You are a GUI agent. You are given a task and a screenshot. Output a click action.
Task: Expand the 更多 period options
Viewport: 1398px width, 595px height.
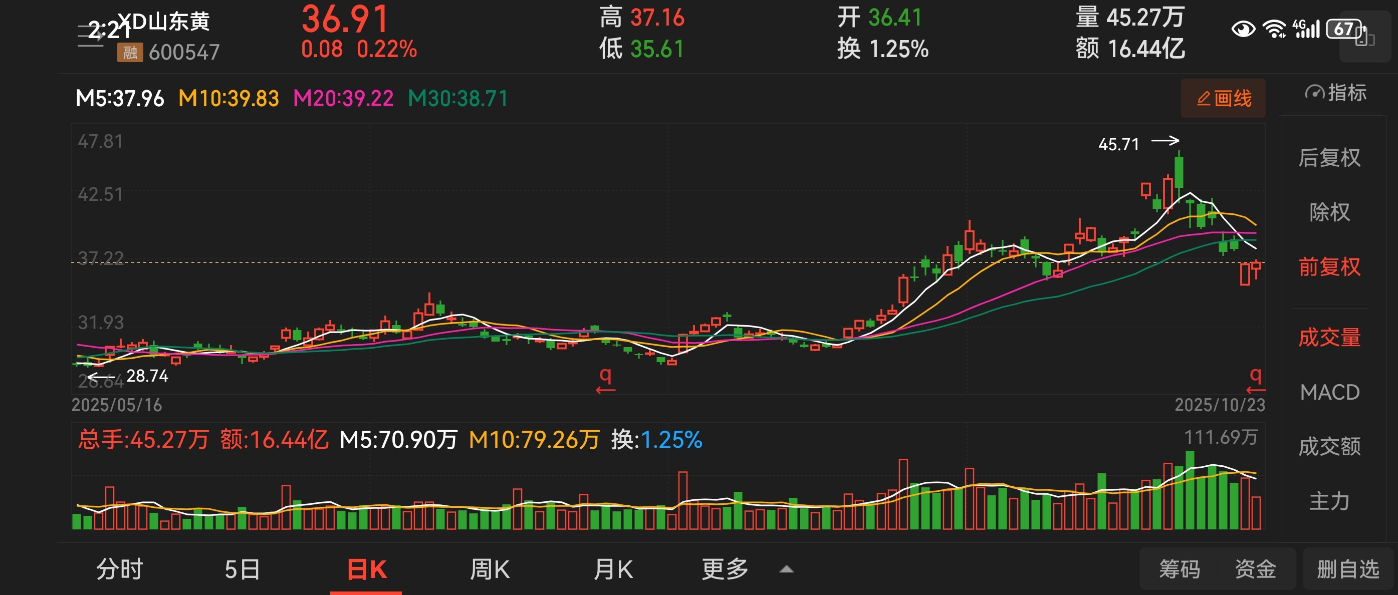[x=725, y=569]
